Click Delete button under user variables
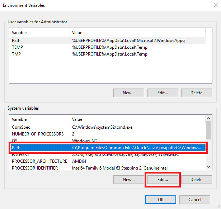Screen dimensions: 221x209 (197, 93)
